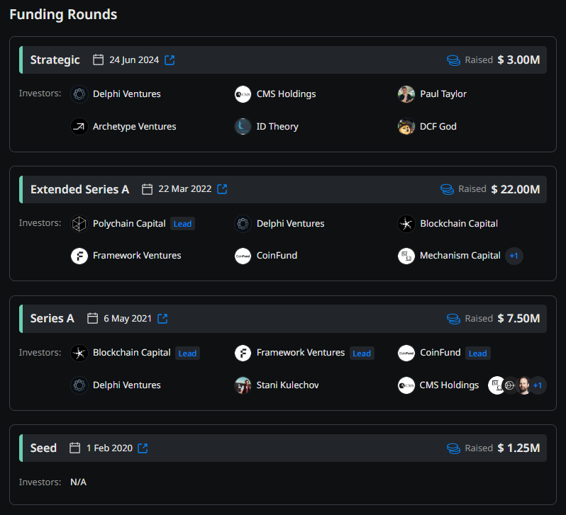The height and width of the screenshot is (515, 566).
Task: Open Framework Ventures in Series A
Action: point(300,353)
